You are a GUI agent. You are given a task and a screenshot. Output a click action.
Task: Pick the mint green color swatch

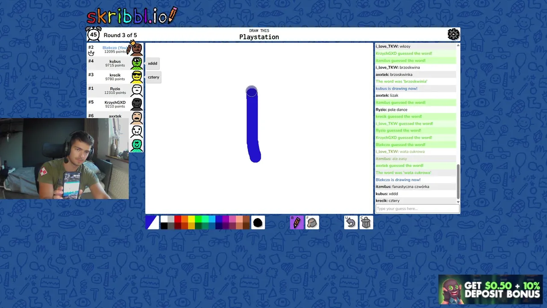[205, 219]
